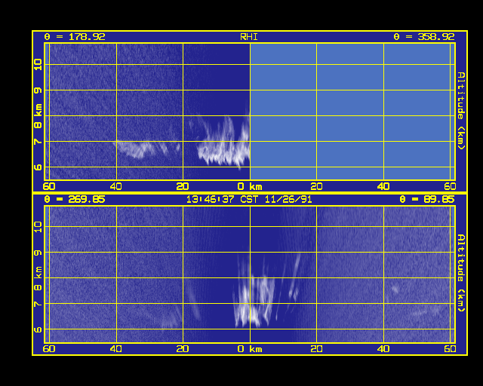Viewport: 483px width, 386px height.
Task: Select the "0 km" range label under the upper panel
Action: [250, 186]
